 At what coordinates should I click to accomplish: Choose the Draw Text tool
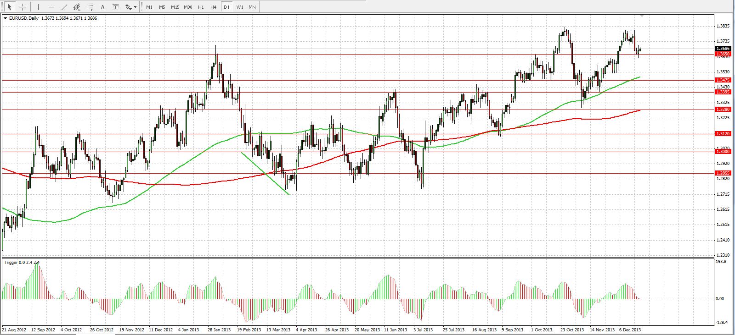coord(102,7)
